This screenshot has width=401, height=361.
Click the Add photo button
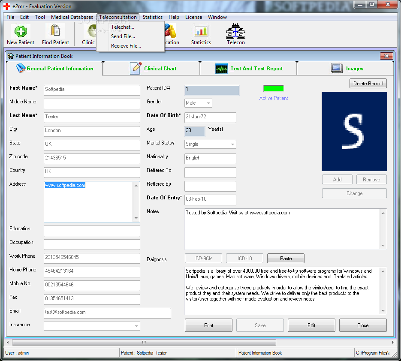pyautogui.click(x=338, y=180)
